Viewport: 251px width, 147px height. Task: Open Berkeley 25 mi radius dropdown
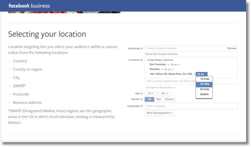pyautogui.click(x=169, y=69)
